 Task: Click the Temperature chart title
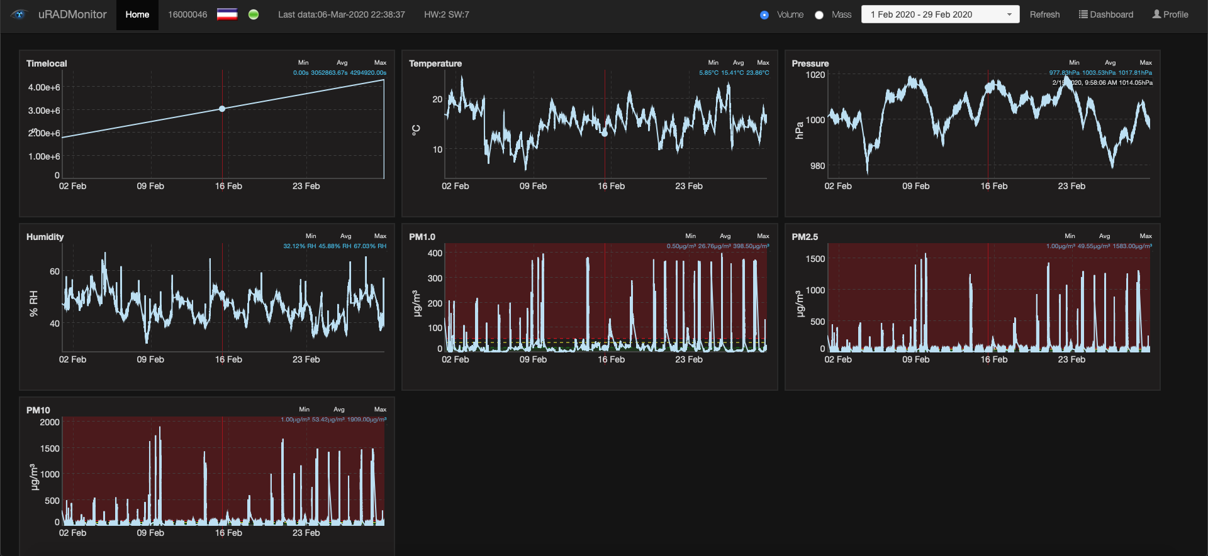pyautogui.click(x=435, y=63)
